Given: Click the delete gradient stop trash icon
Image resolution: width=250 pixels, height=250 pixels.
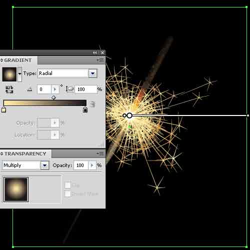Looking at the screenshot, I should click(92, 104).
